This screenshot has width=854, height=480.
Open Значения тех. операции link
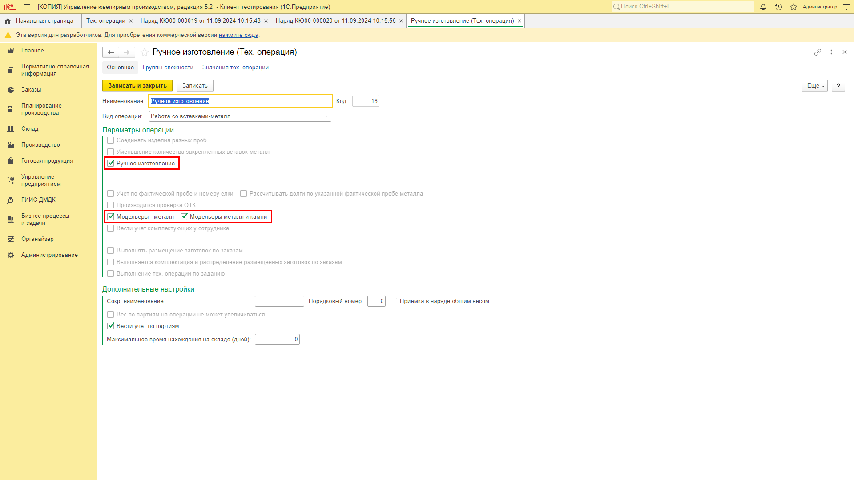[235, 68]
